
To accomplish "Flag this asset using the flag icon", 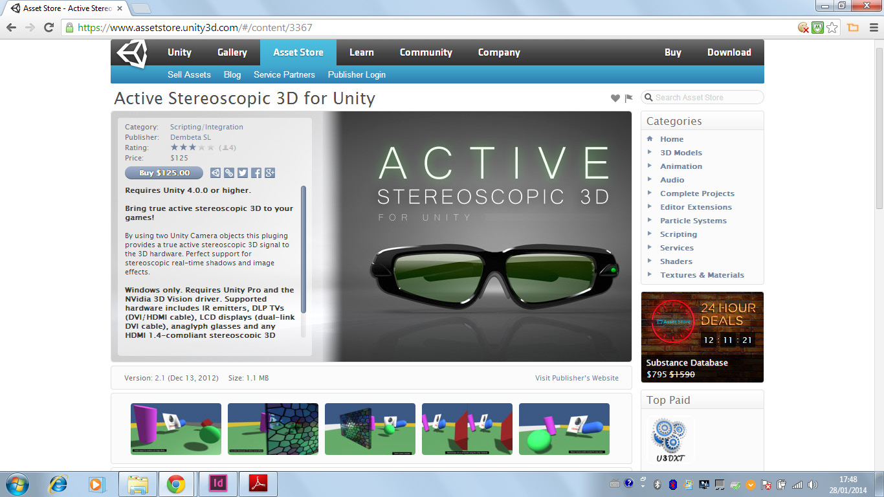I will click(628, 98).
